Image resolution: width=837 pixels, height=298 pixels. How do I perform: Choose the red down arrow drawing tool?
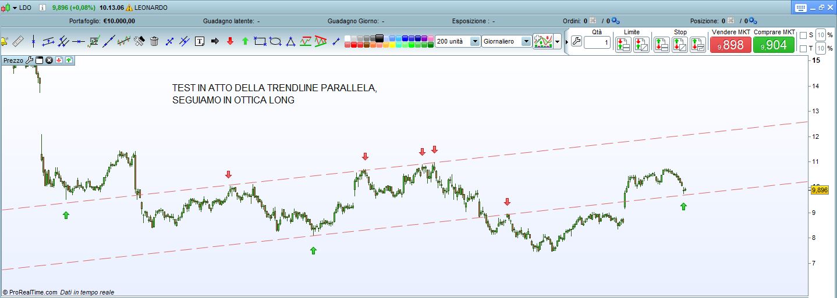point(230,41)
